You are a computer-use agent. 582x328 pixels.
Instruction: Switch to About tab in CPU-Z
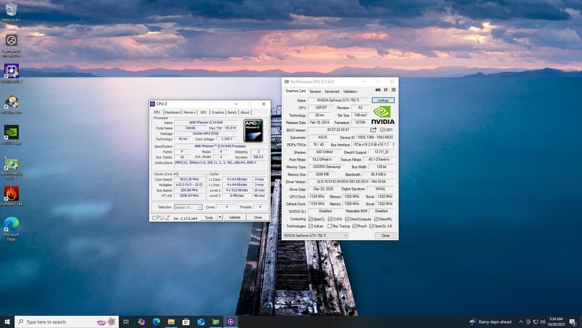pyautogui.click(x=245, y=112)
